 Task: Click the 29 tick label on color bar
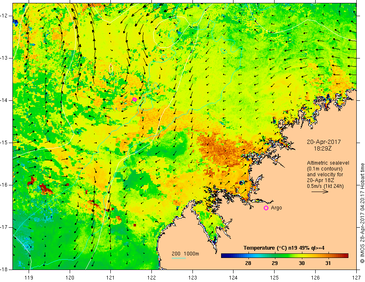click(x=275, y=263)
